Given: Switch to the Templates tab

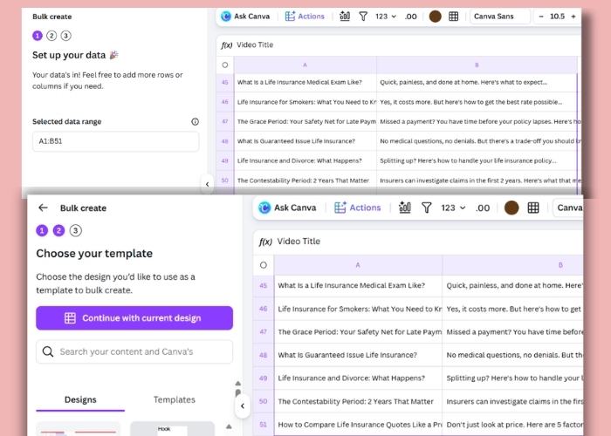Looking at the screenshot, I should [175, 399].
